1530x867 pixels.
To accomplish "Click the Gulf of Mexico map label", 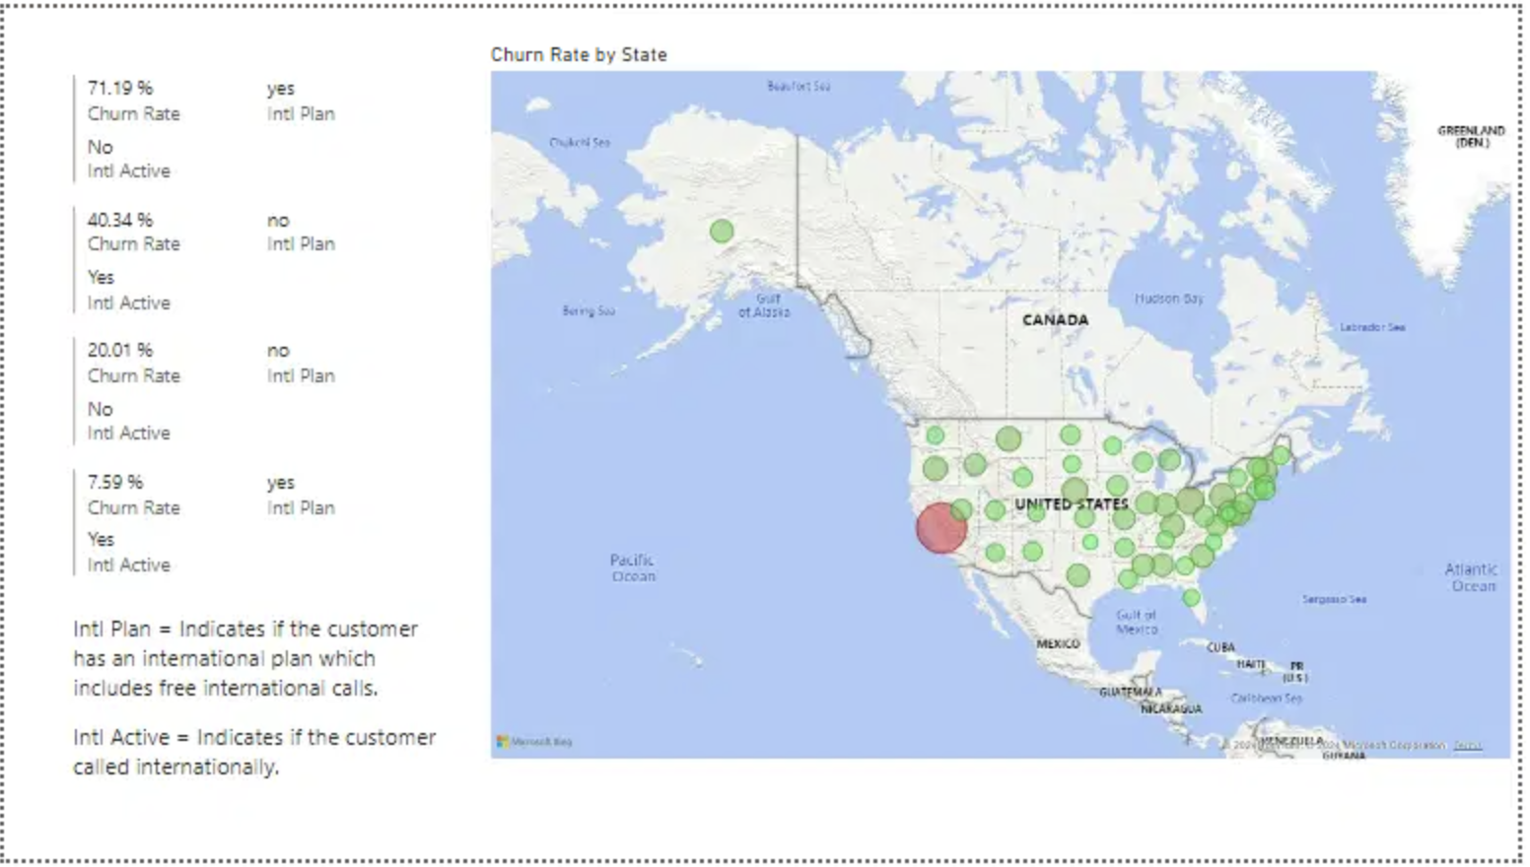I will (x=1137, y=622).
